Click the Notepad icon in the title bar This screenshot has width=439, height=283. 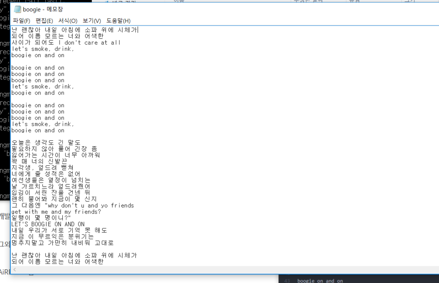click(x=17, y=9)
